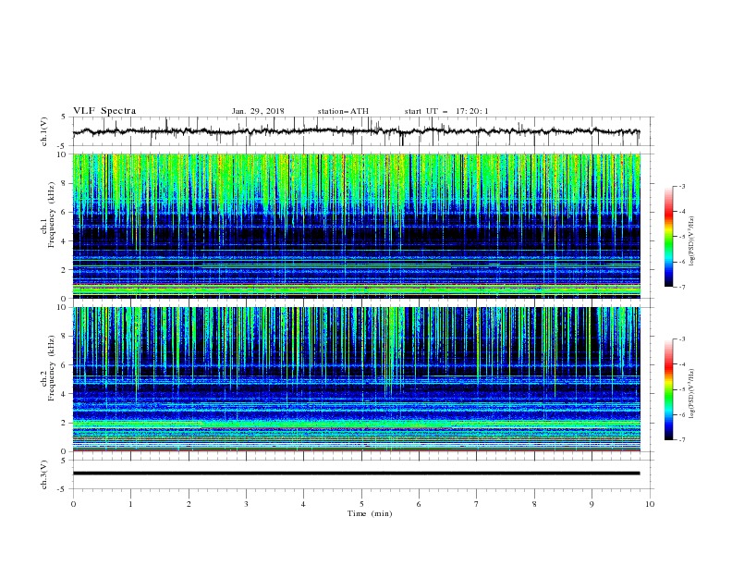
Task: Click the "5" tick on ch.1(V) voltage axis
Action: pos(65,117)
